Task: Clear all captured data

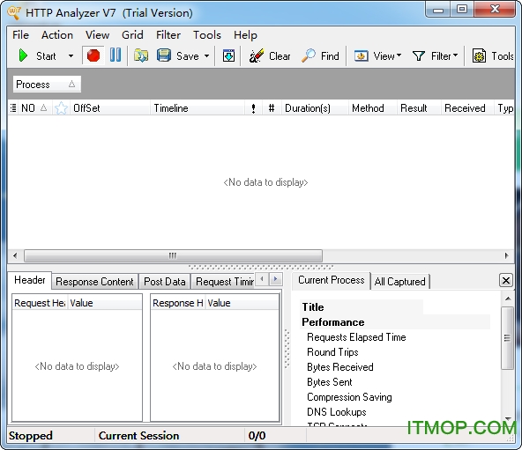Action: pos(270,55)
